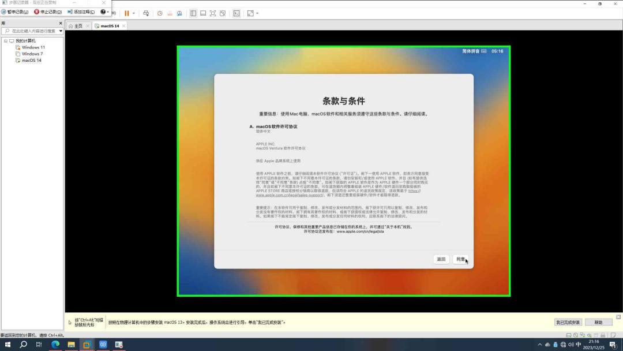623x351 pixels.
Task: Open the snapshot manager icon
Action: coord(179,13)
